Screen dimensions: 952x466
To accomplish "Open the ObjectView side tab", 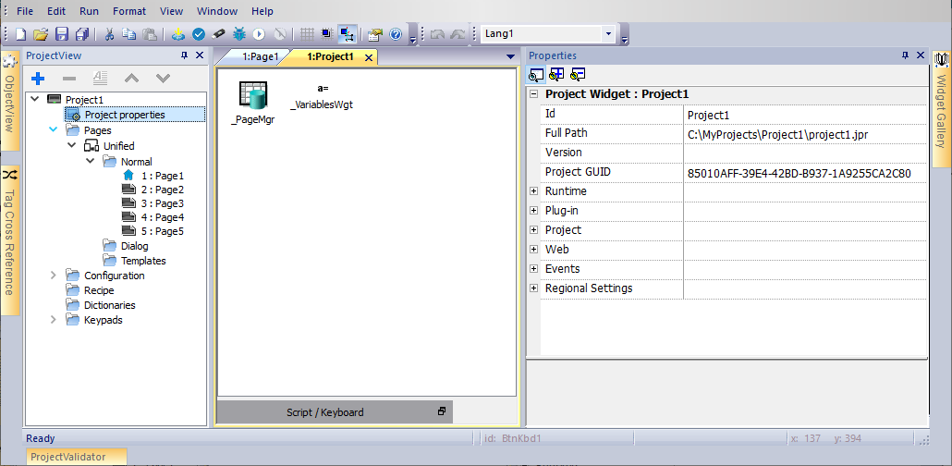I will 10,101.
